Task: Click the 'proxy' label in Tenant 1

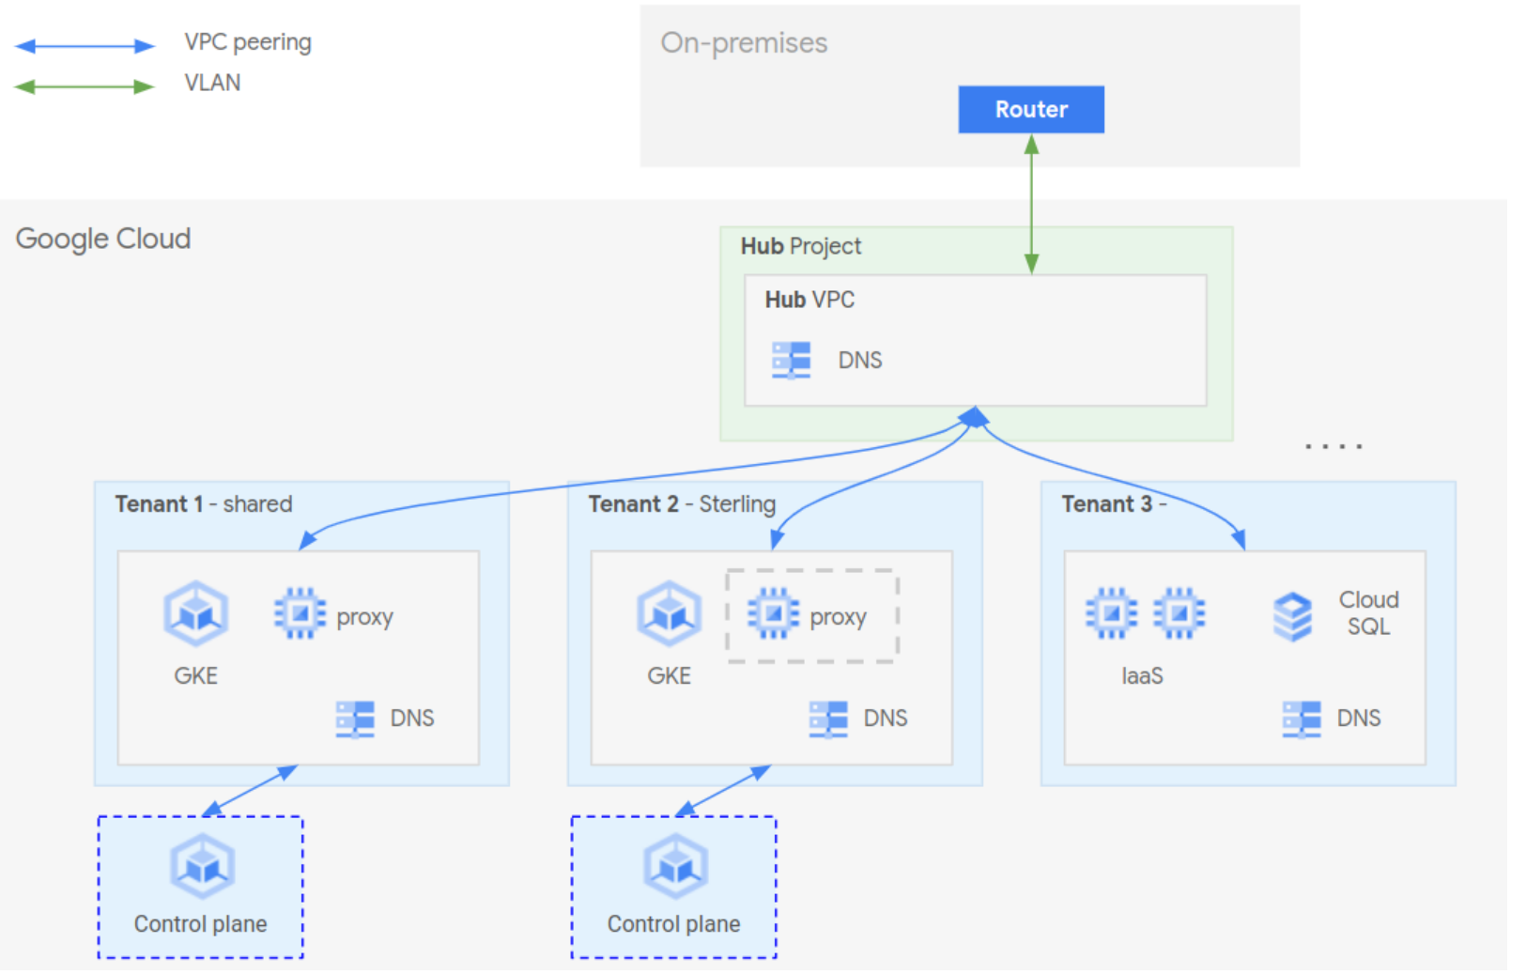Action: [365, 618]
